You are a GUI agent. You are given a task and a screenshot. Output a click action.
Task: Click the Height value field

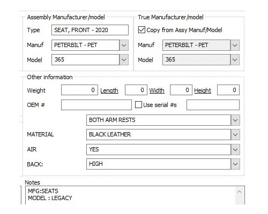tap(228, 90)
